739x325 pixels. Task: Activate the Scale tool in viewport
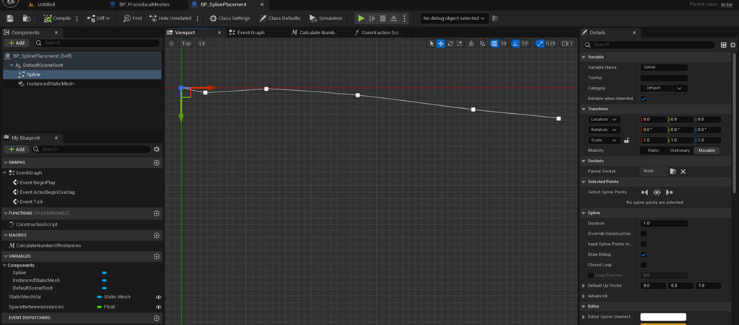[x=460, y=43]
